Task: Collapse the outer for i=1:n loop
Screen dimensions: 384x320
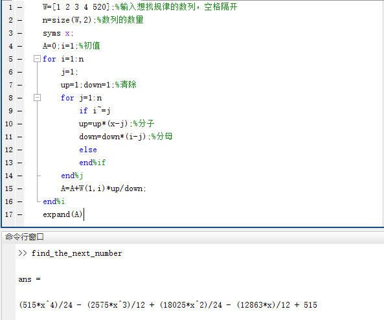Action: click(x=37, y=59)
